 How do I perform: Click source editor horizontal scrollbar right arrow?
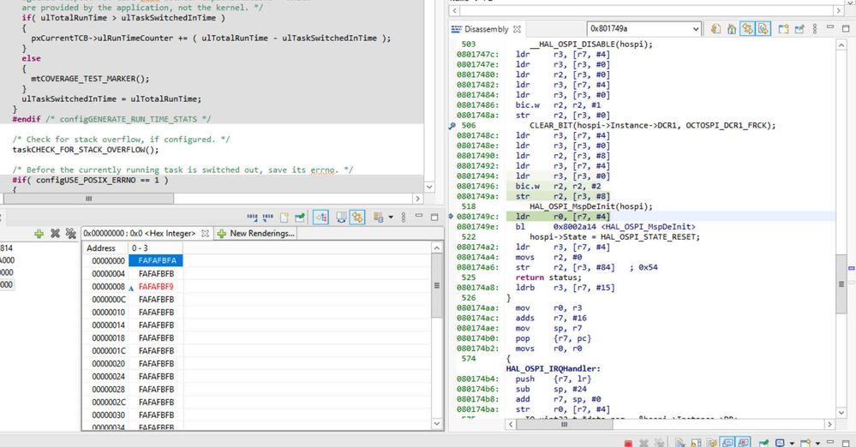coord(417,199)
